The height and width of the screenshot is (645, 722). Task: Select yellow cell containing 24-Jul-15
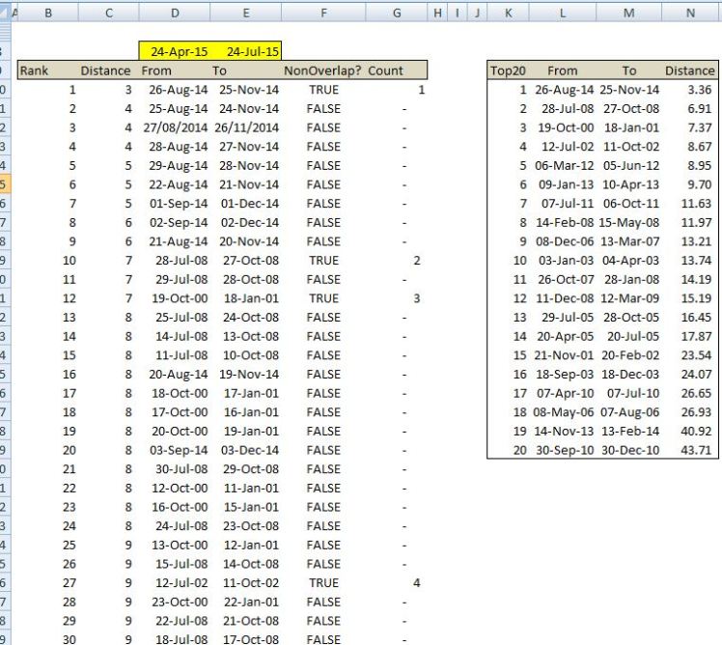point(247,51)
